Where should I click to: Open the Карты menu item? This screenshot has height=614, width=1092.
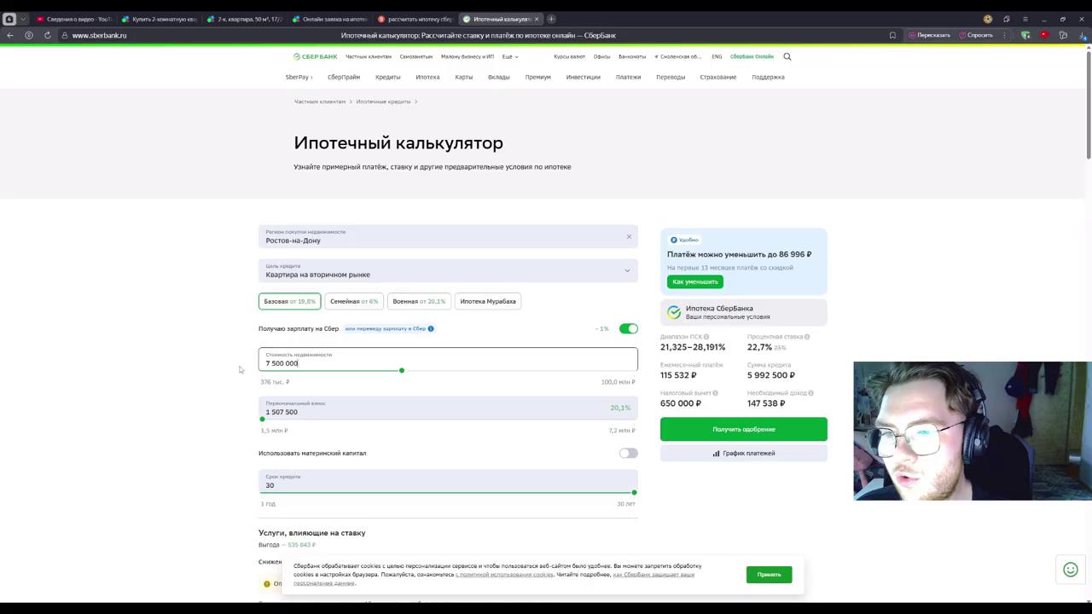pyautogui.click(x=463, y=77)
